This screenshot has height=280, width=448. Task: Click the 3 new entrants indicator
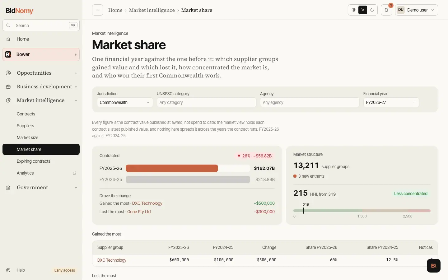click(309, 176)
